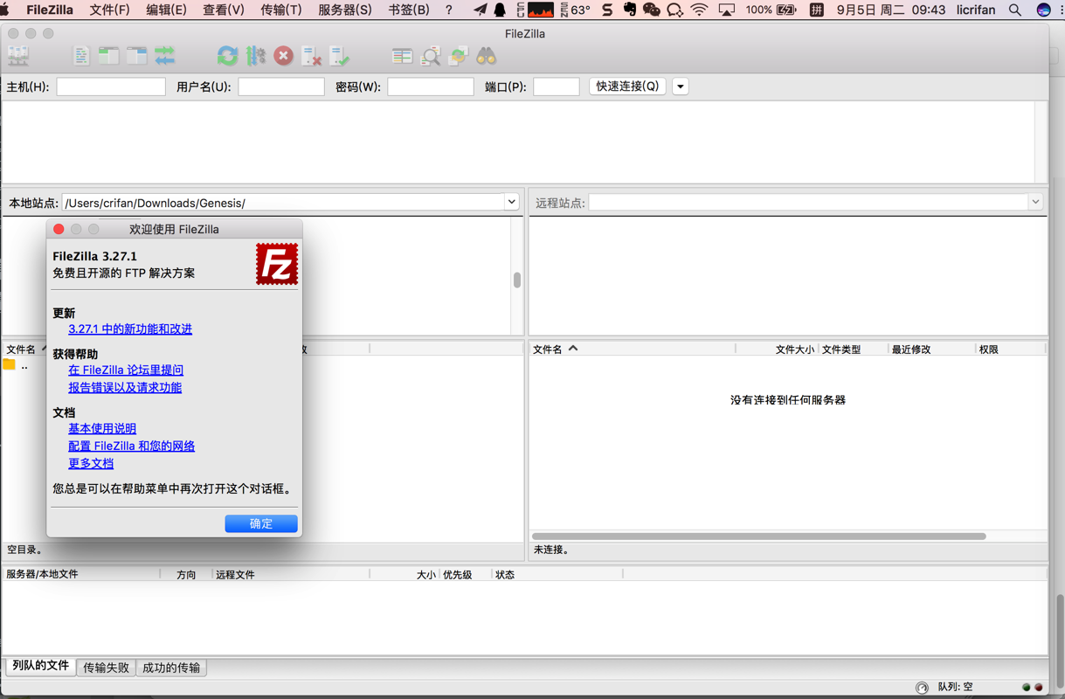
Task: Click the local tree vertical scrollbar thumb
Action: pos(517,280)
